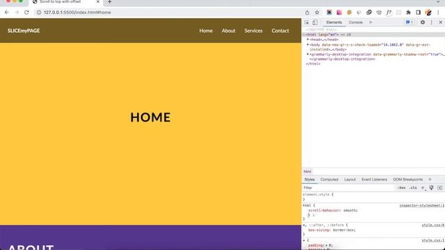Open the user profile avatar
Screen dimensions: 445x250
click(428, 12)
